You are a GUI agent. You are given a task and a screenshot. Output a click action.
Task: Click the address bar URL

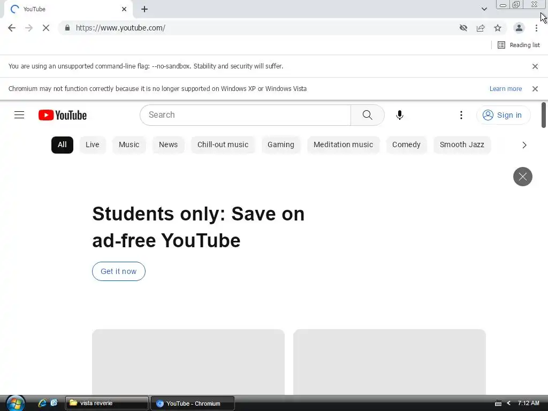coord(120,28)
